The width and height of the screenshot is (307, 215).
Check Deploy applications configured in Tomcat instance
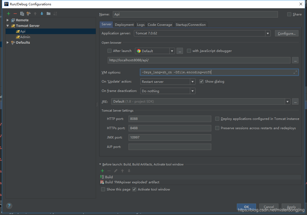click(x=217, y=119)
